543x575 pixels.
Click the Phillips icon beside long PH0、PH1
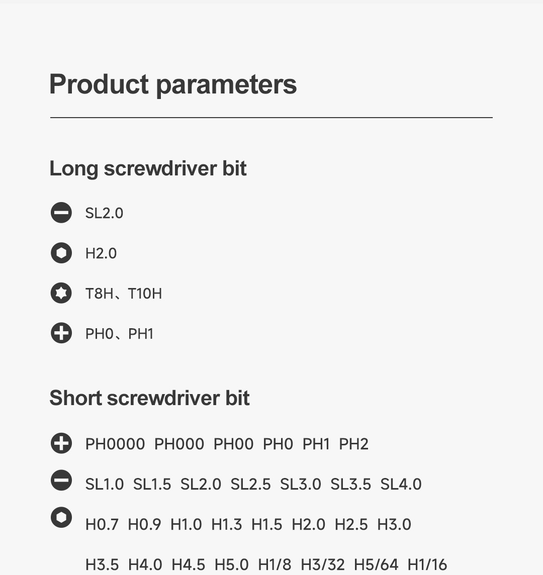(61, 333)
